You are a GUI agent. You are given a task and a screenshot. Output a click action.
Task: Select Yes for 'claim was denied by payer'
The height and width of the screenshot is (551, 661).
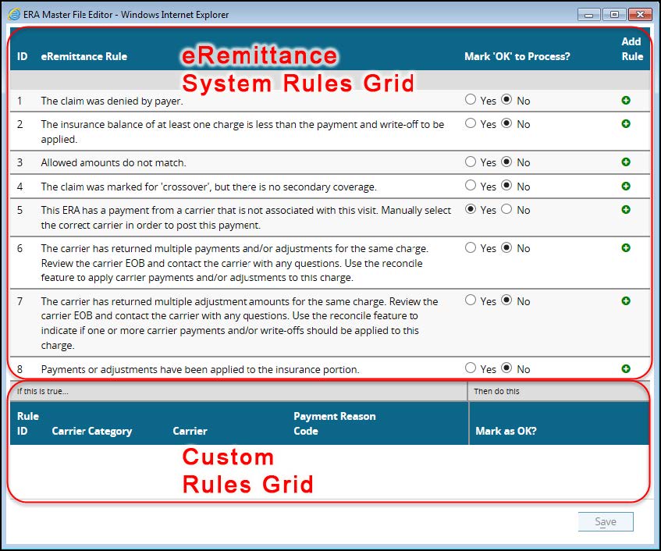pos(470,100)
